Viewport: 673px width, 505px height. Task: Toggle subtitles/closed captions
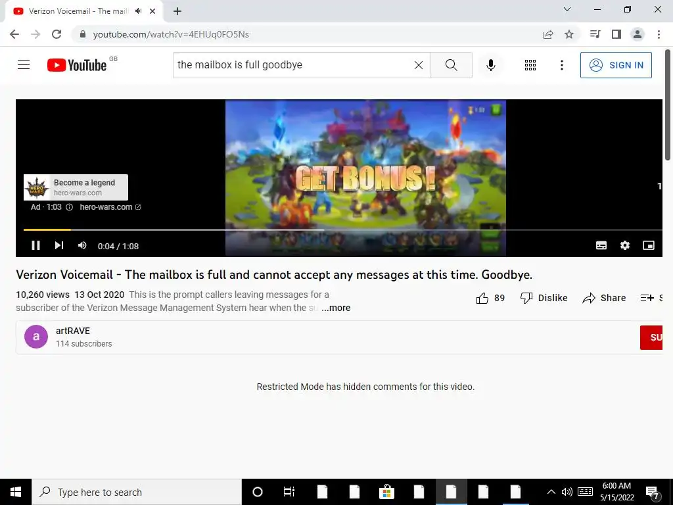(601, 245)
